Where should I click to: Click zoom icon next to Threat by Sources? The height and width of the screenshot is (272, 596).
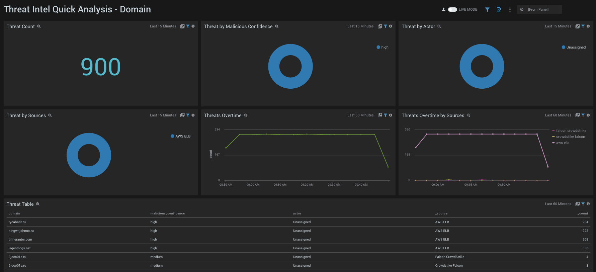click(x=50, y=115)
